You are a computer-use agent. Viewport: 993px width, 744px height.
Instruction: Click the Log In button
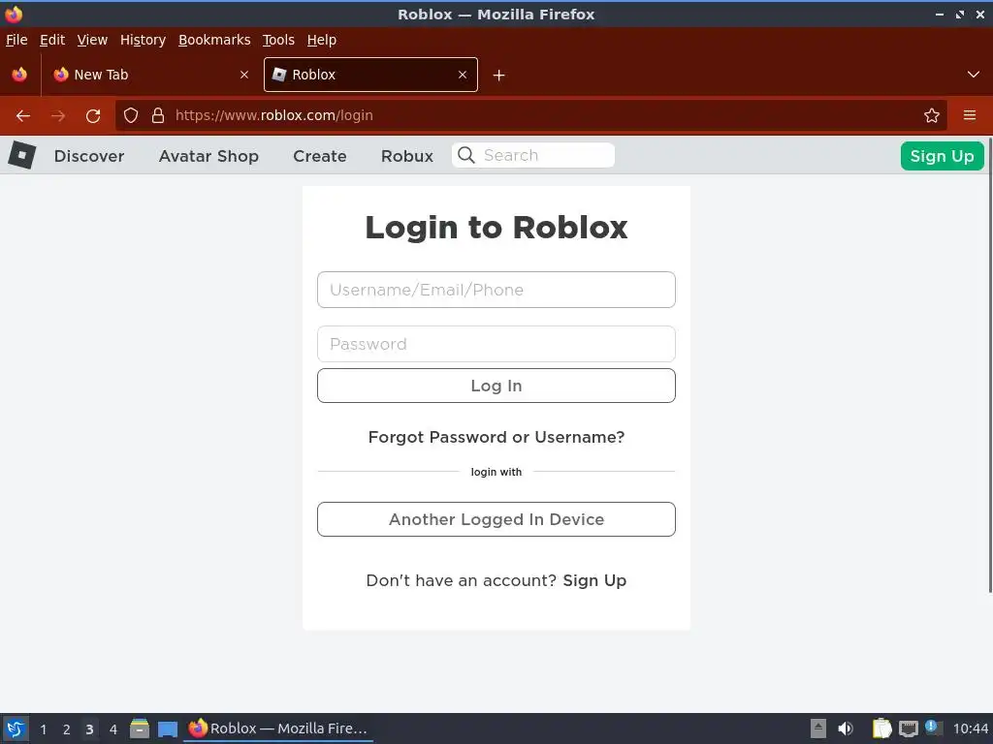click(x=496, y=386)
